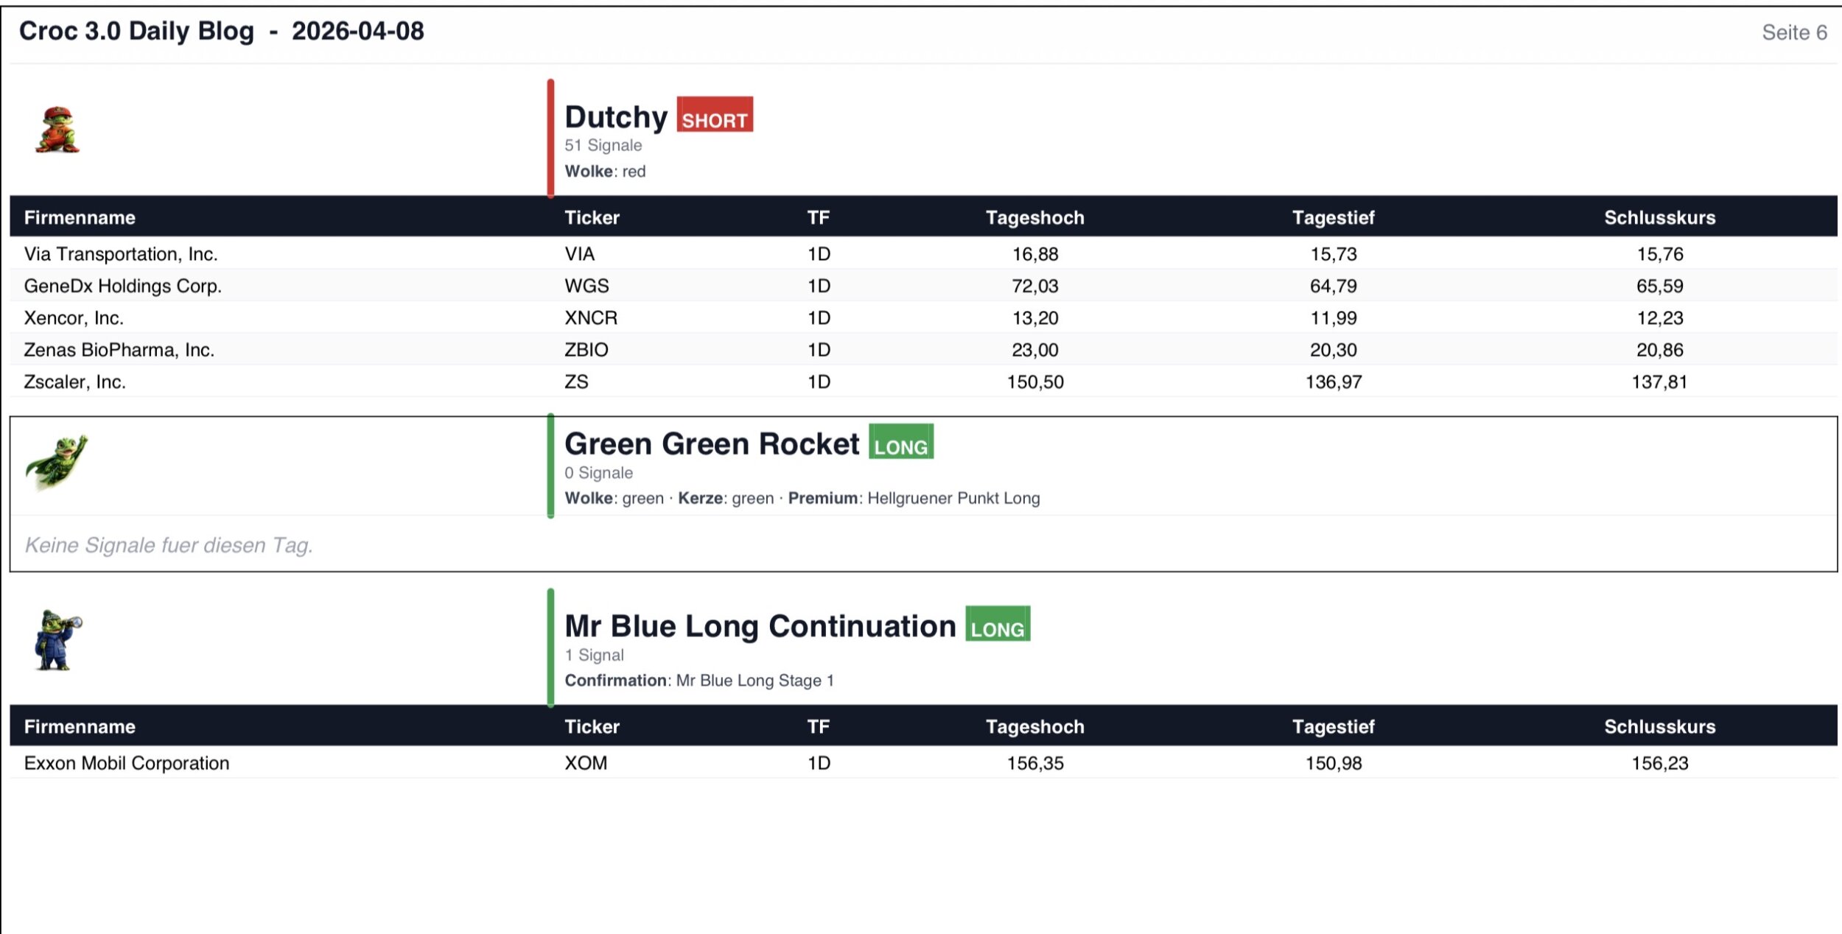This screenshot has height=934, width=1842.
Task: Click Firmenname header in Dutchy table
Action: pyautogui.click(x=80, y=217)
